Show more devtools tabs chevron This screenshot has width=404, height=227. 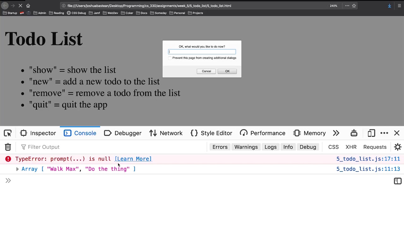click(x=336, y=133)
